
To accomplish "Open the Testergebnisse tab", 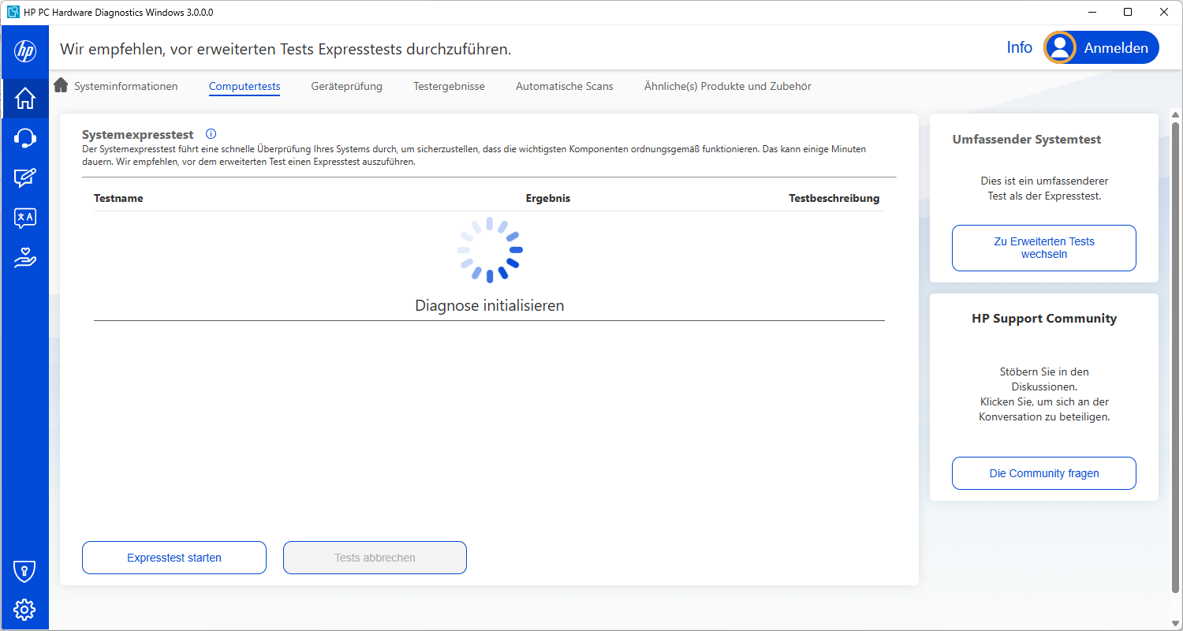I will [449, 86].
